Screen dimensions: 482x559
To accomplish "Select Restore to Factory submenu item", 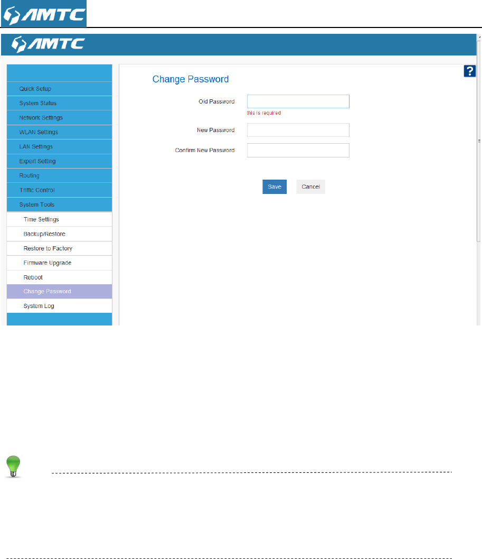I will point(59,248).
